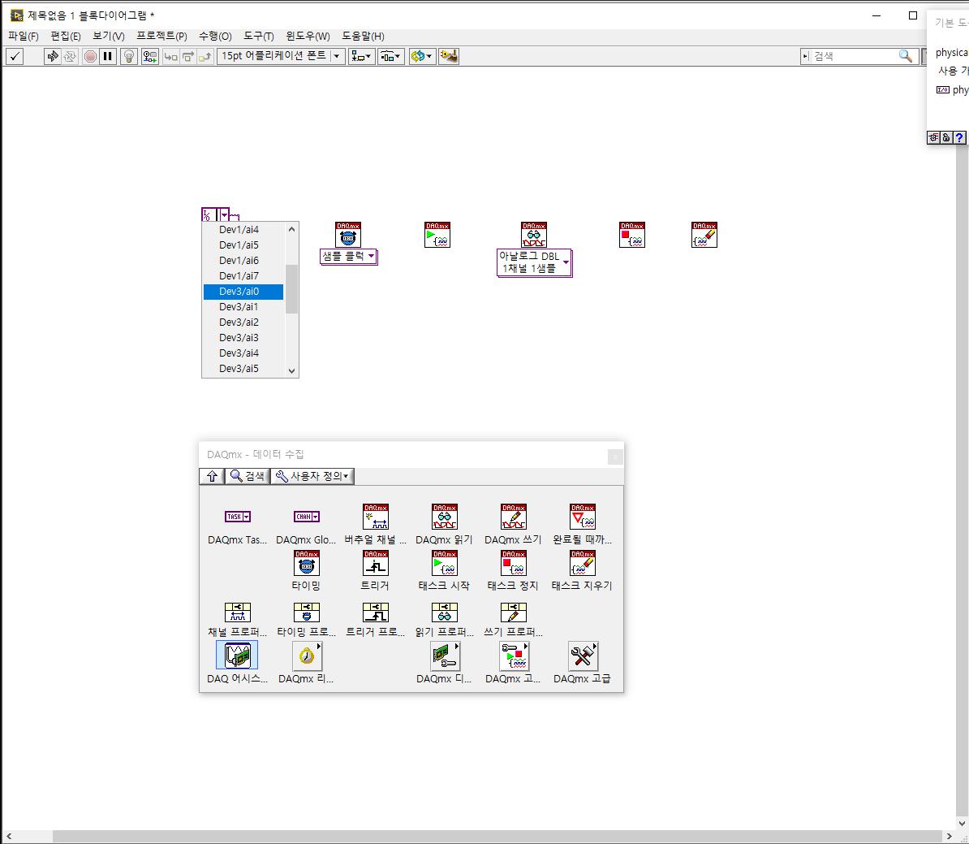
Task: Open the Reorder dropdown in the toolbar
Action: pos(422,56)
